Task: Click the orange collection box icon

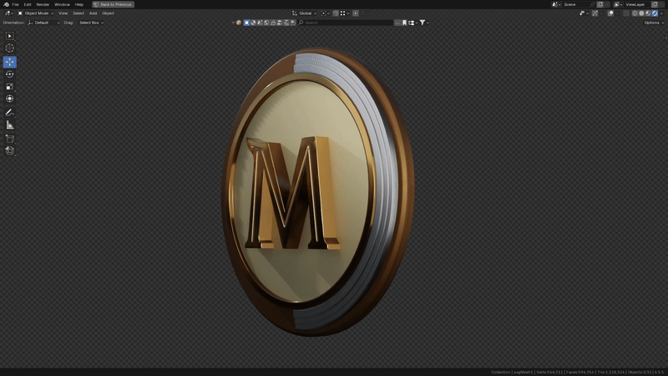Action: pos(239,23)
